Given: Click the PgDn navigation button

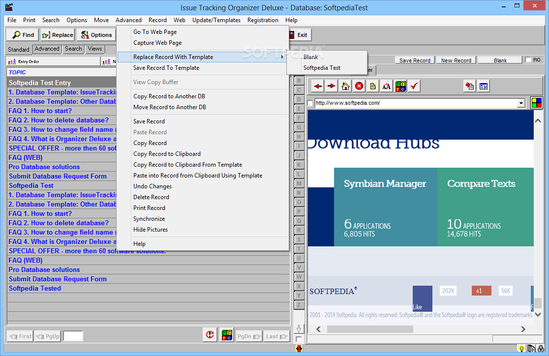Looking at the screenshot, I should click(x=249, y=336).
